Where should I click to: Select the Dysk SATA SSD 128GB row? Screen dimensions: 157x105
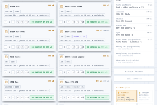(x=134, y=34)
